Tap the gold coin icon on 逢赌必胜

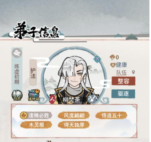pyautogui.click(x=23, y=115)
